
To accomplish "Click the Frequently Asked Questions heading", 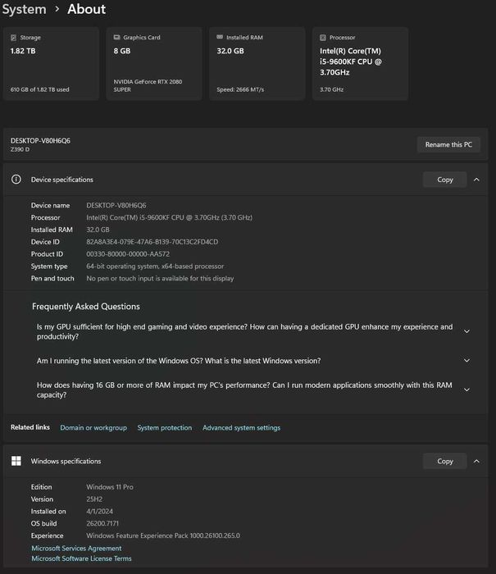I will tap(85, 307).
